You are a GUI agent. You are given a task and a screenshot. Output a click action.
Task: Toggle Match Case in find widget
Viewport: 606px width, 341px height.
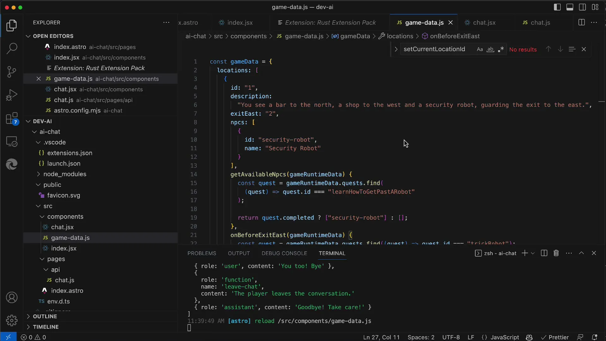click(x=480, y=49)
